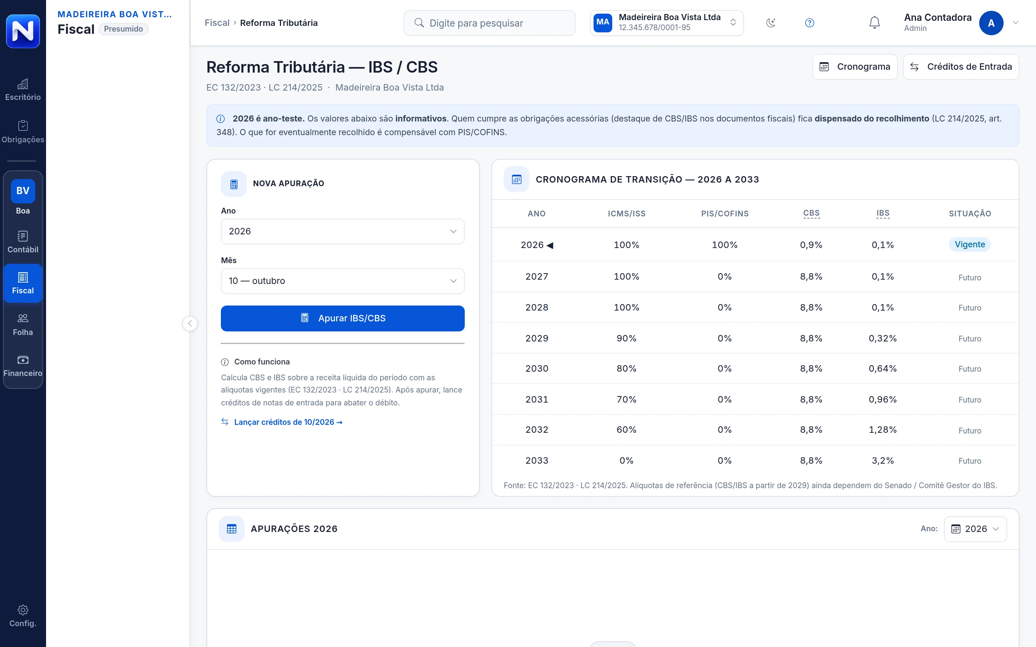The width and height of the screenshot is (1036, 647).
Task: Open the Madeireira Boa Vista Ltda company switcher
Action: (x=667, y=23)
